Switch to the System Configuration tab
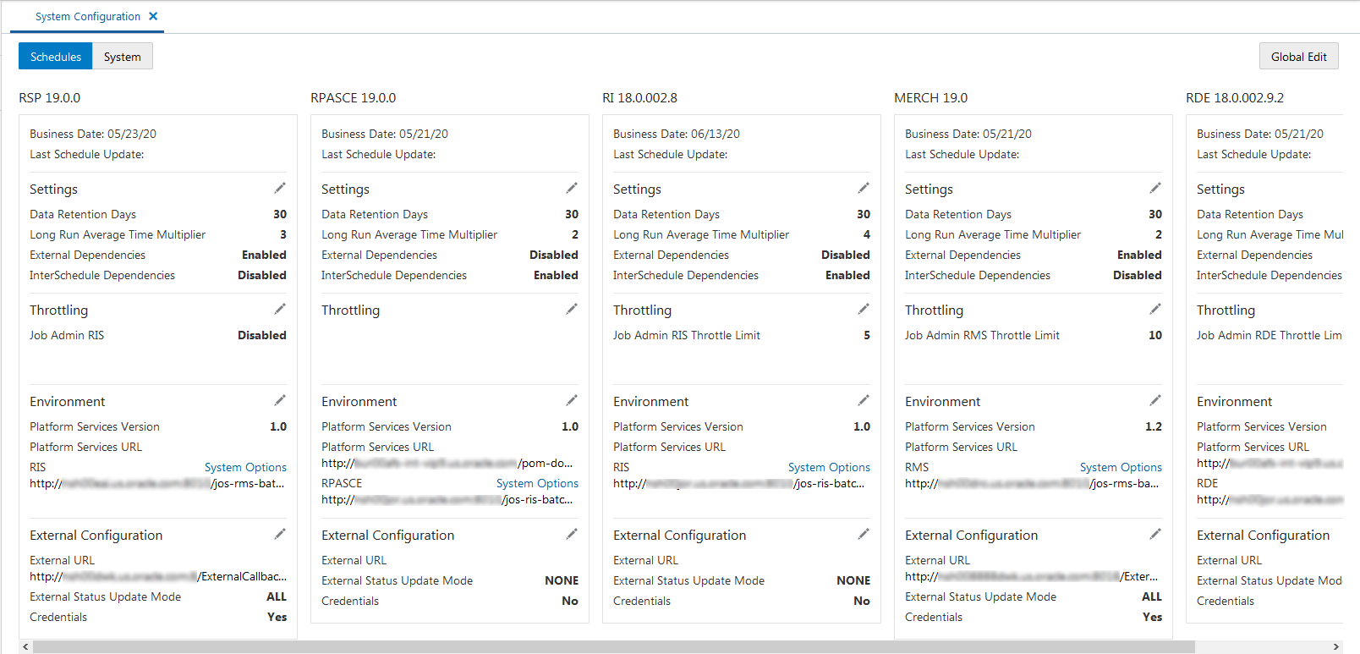Viewport: 1360px width, 654px height. (88, 16)
